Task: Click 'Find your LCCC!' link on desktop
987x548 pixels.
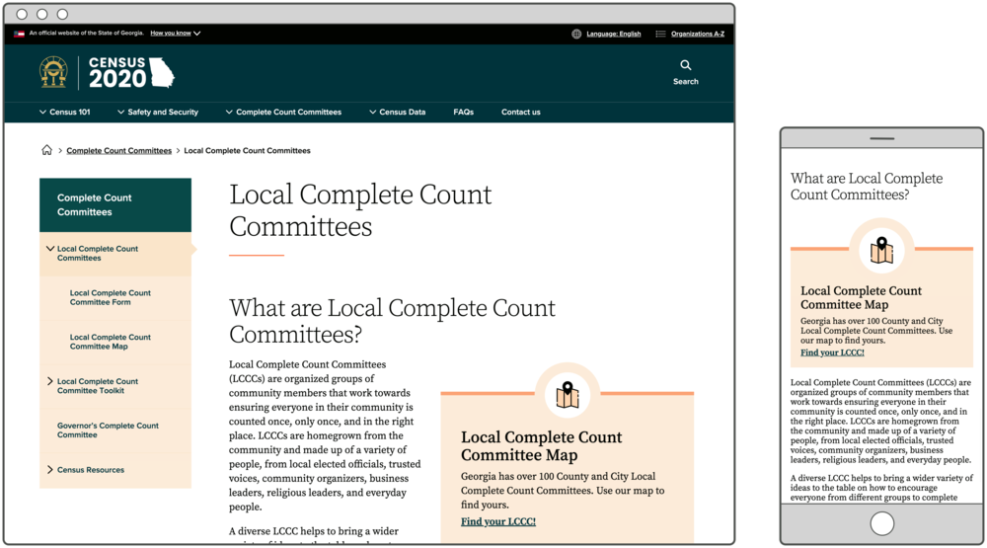Action: coord(497,521)
